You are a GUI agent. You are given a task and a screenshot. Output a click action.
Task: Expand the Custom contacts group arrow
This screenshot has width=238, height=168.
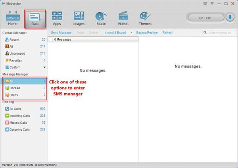[x=44, y=67]
